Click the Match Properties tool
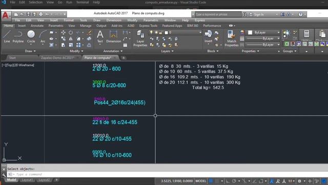This screenshot has height=185, width=328. click(231, 38)
